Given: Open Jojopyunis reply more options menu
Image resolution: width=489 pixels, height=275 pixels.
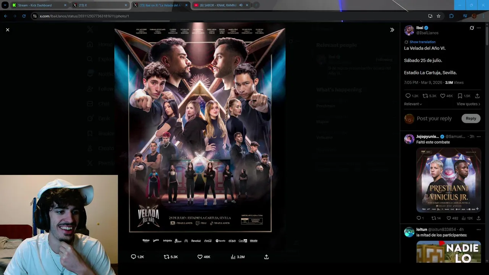Looking at the screenshot, I should 479,136.
